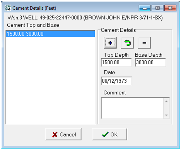Viewport: 181px width, 150px height.
Task: Click inside the Comment text box
Action: coord(132,108)
